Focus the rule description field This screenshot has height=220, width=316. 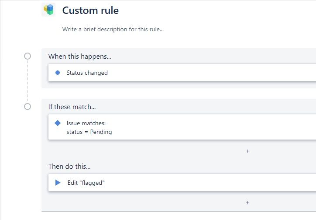click(113, 30)
